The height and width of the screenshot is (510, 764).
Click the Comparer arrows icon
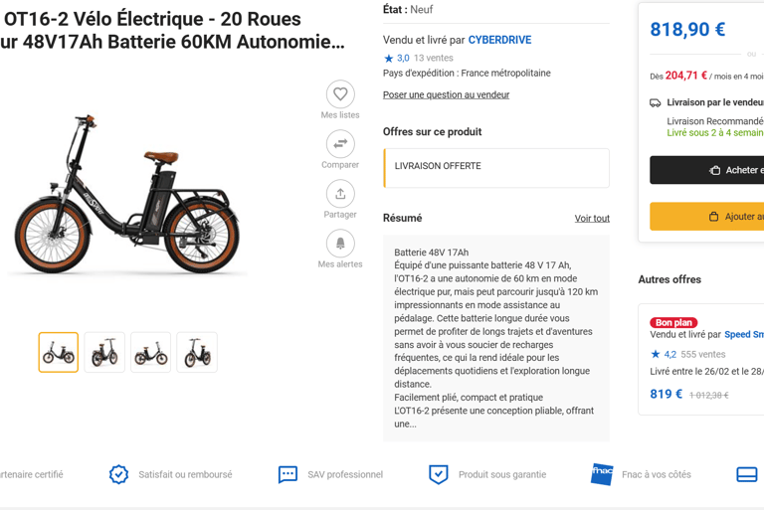point(340,144)
